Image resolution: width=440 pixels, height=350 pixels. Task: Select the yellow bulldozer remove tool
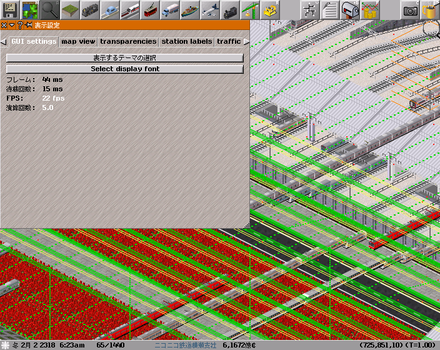pyautogui.click(x=269, y=10)
